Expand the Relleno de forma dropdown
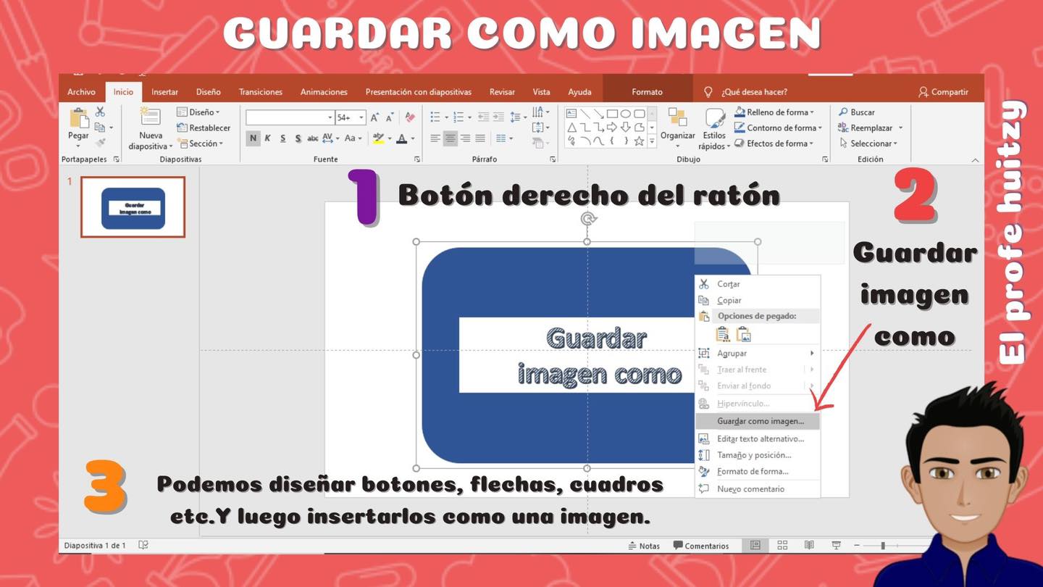Viewport: 1043px width, 587px height. point(811,112)
